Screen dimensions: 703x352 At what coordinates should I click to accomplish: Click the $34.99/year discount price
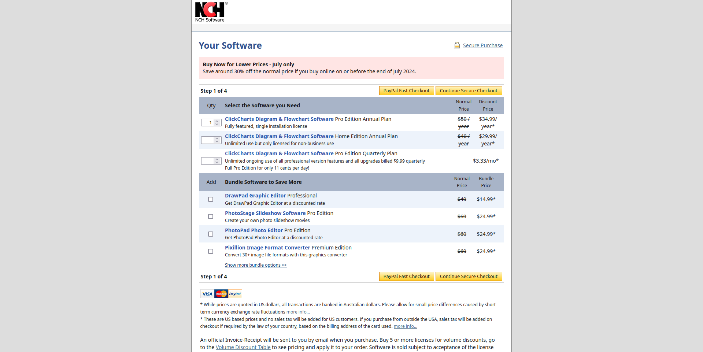coord(488,123)
